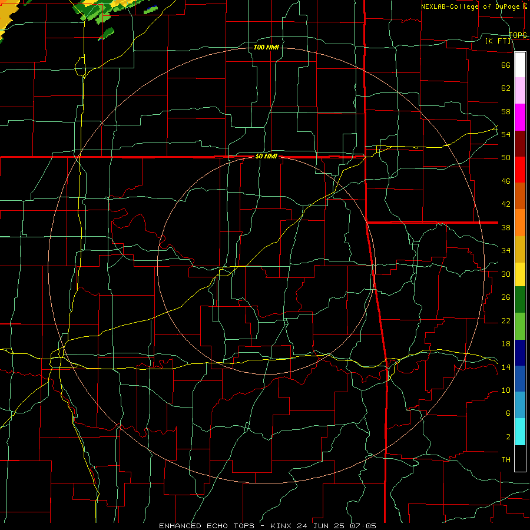Select the bright red legend swatch above 46
This screenshot has width=530, height=530.
coord(520,170)
